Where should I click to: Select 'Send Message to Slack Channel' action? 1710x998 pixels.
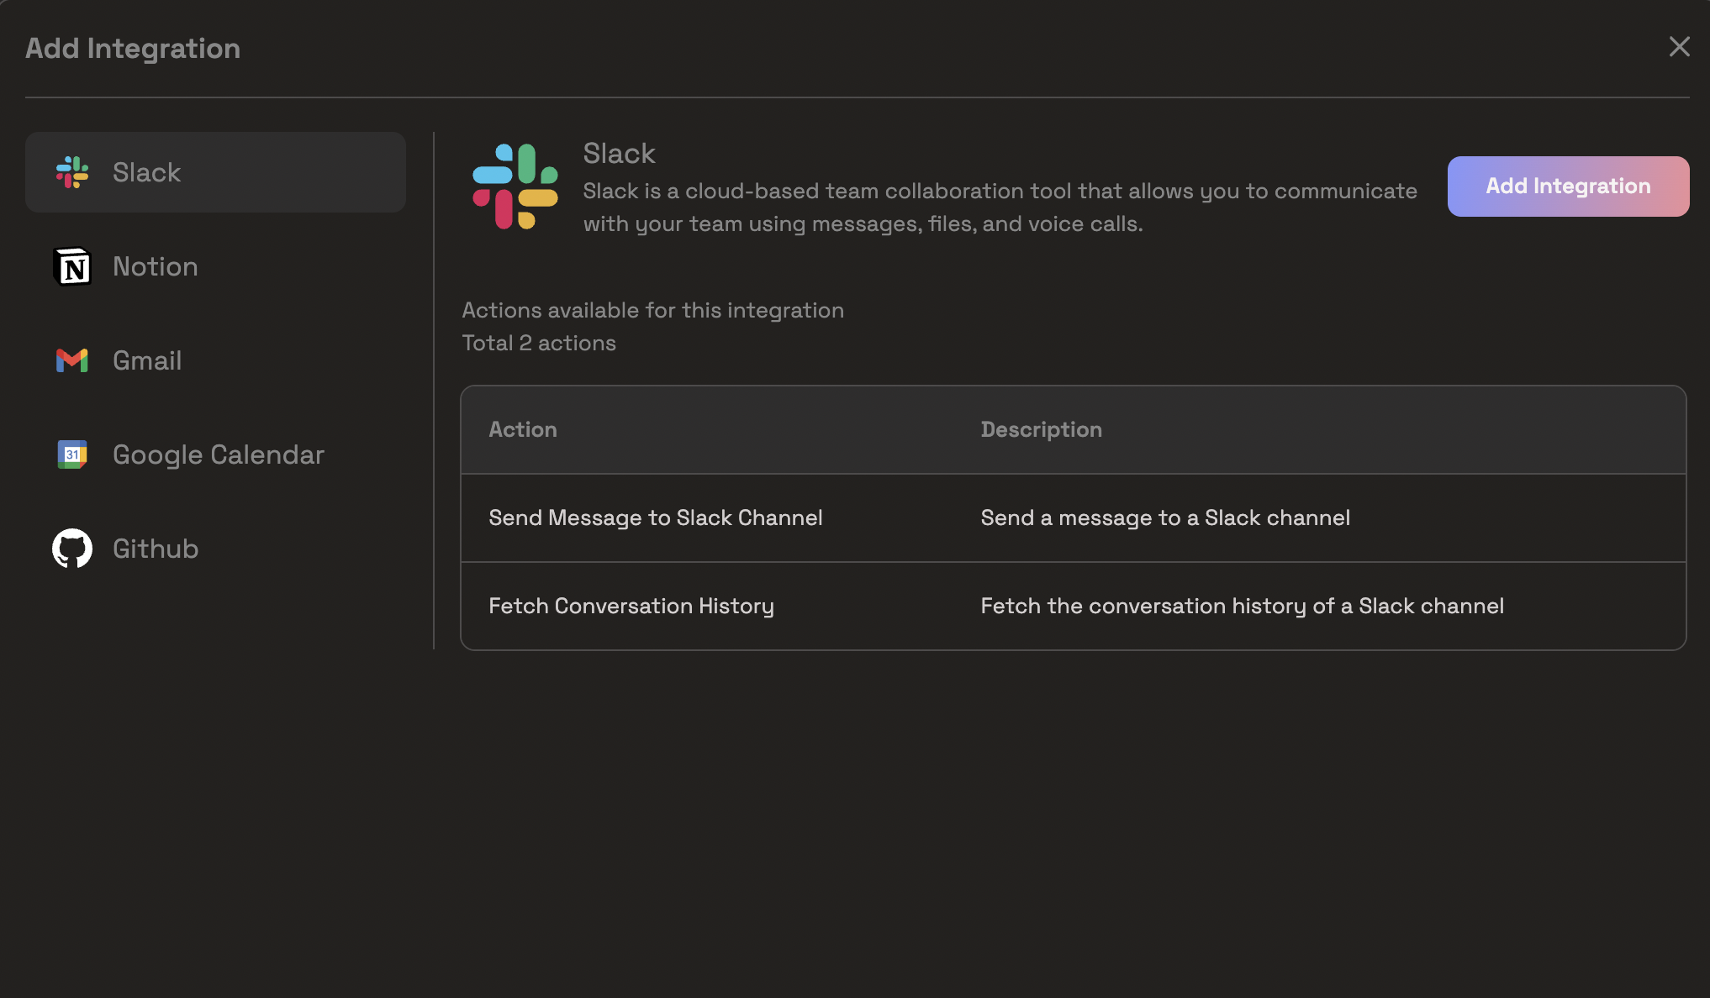[x=656, y=517]
